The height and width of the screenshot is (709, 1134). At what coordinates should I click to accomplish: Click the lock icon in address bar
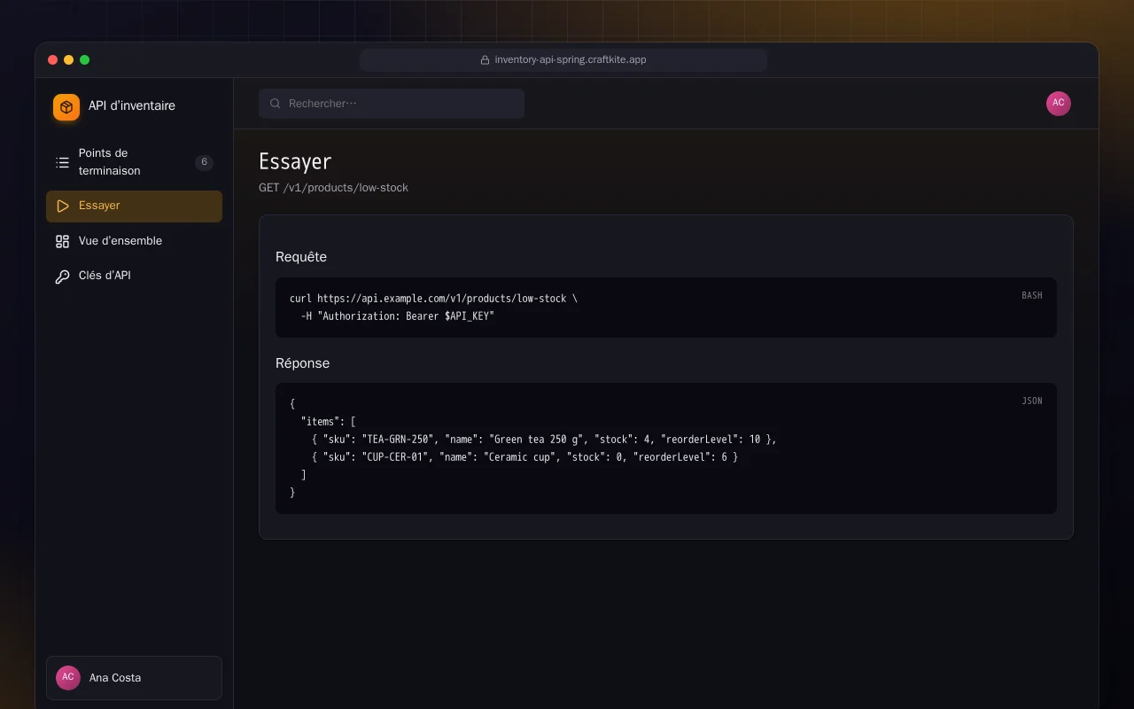(x=485, y=60)
